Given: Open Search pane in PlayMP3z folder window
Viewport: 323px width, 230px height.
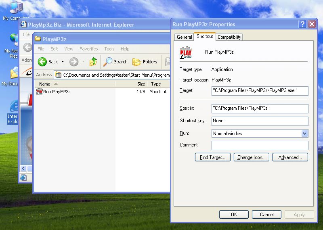Looking at the screenshot, I should tap(115, 62).
